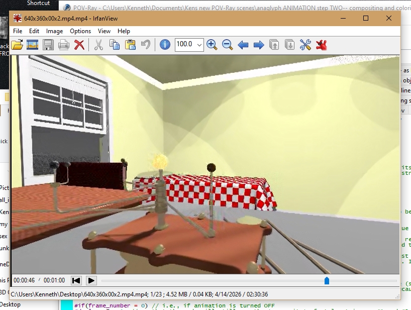Go to previous file with left arrow
Viewport: 411px width, 310px height.
coord(243,45)
